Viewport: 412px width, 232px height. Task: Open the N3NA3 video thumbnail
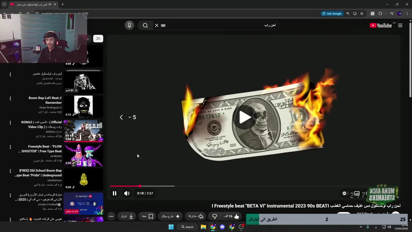coord(83,130)
